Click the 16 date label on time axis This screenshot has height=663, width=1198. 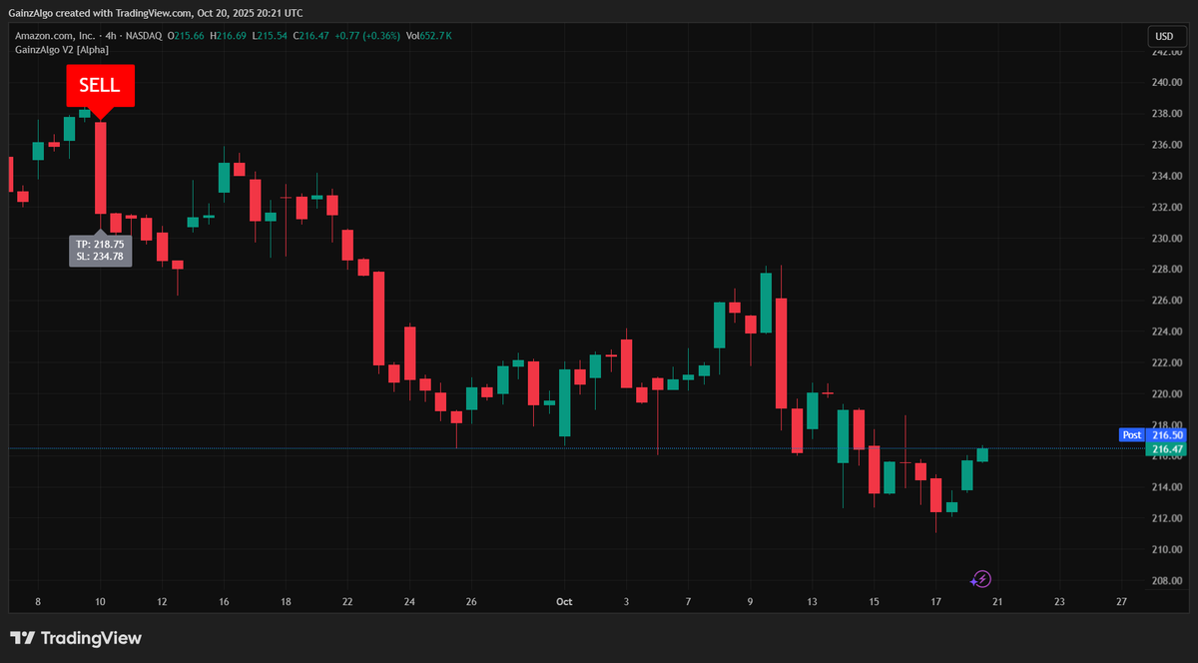pyautogui.click(x=224, y=602)
